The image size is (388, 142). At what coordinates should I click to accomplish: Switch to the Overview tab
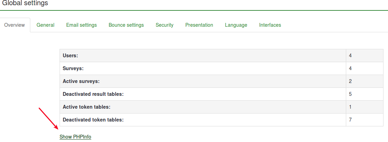pyautogui.click(x=15, y=25)
